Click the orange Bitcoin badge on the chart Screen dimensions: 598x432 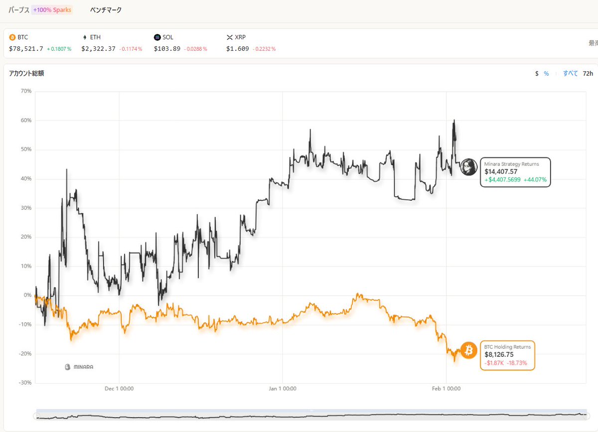click(468, 351)
